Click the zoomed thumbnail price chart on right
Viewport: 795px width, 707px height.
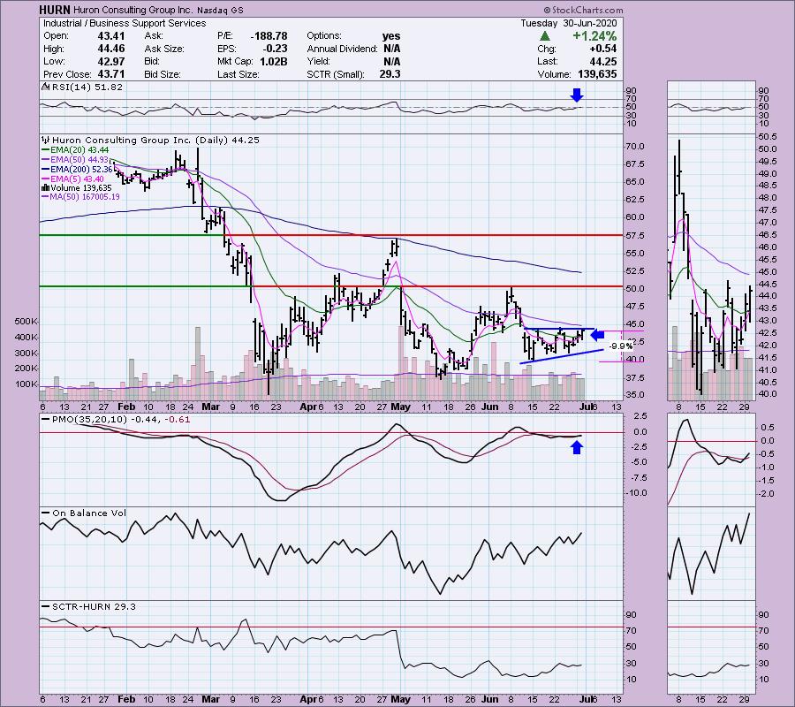point(710,267)
